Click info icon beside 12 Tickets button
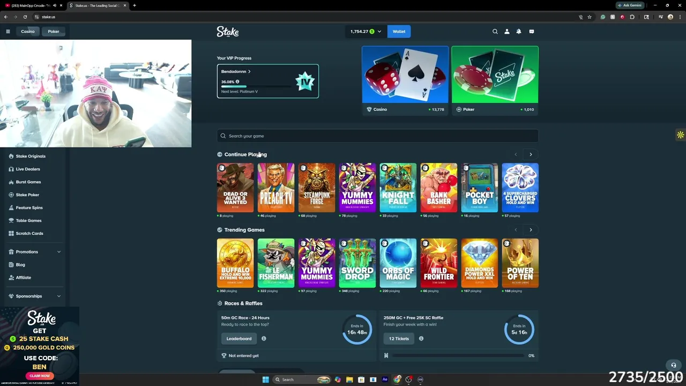 click(421, 339)
